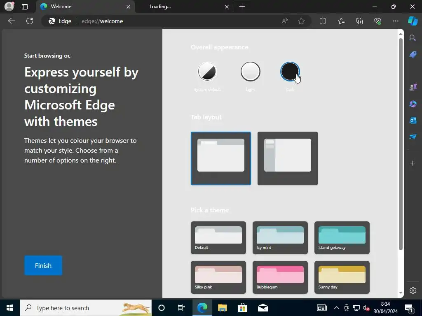The width and height of the screenshot is (422, 316).
Task: Pick the Sunny day theme
Action: [x=342, y=277]
